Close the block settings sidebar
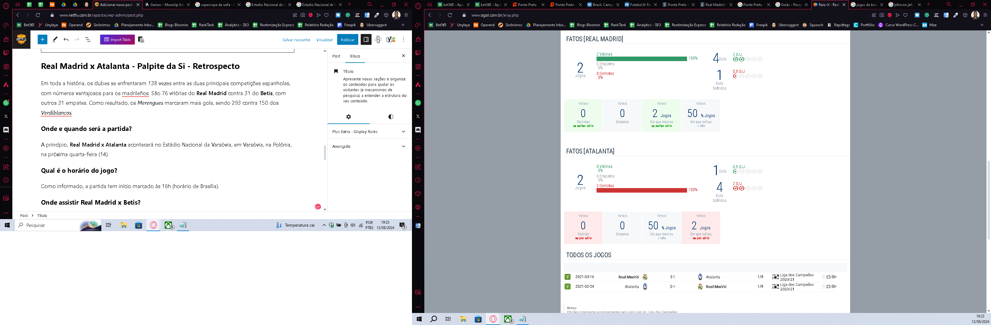Viewport: 991px width, 325px height. [x=403, y=56]
